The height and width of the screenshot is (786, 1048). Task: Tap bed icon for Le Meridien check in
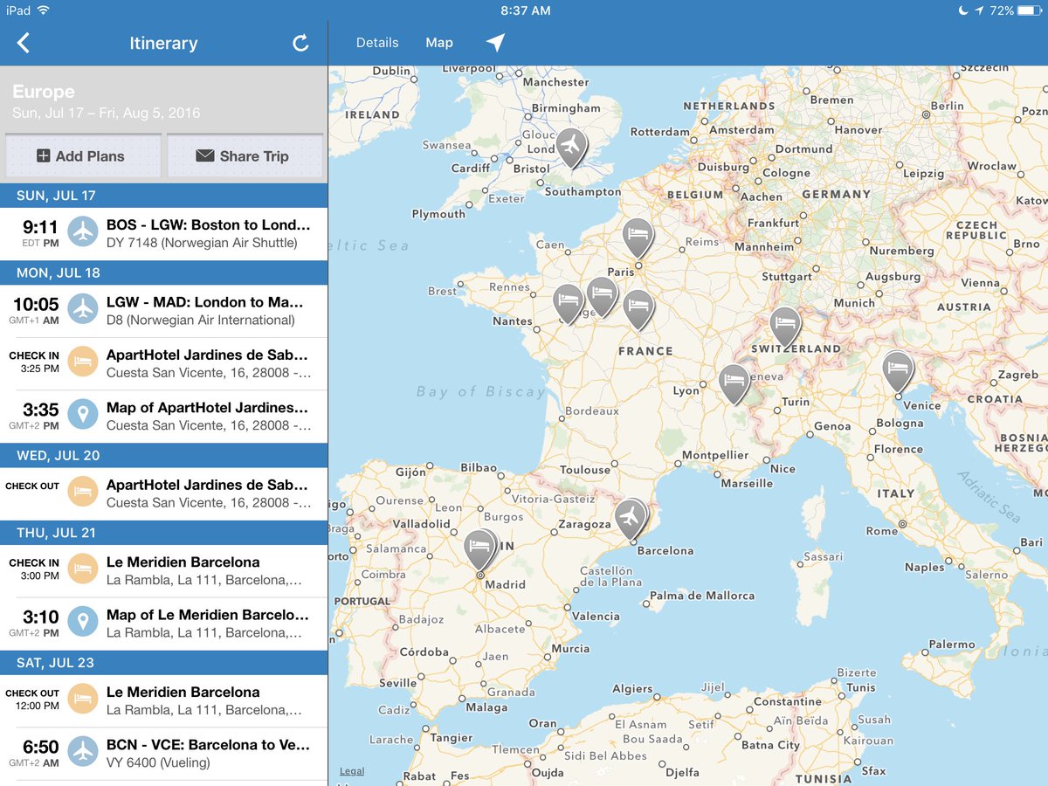tap(83, 570)
